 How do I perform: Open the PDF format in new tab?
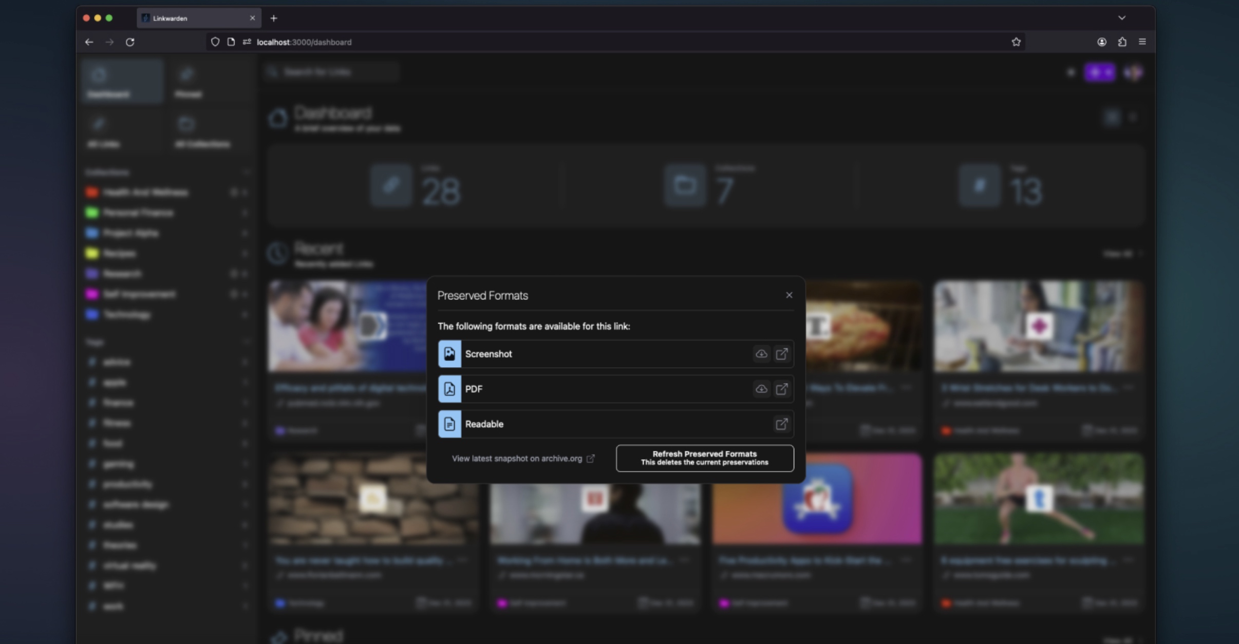[x=781, y=389]
